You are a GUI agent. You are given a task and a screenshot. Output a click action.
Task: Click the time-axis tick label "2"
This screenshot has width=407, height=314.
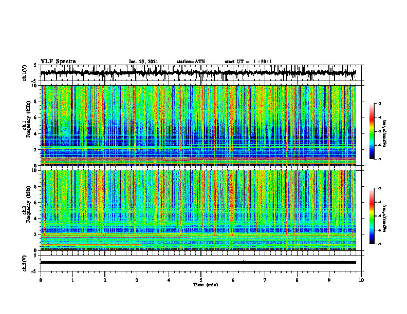click(x=105, y=280)
